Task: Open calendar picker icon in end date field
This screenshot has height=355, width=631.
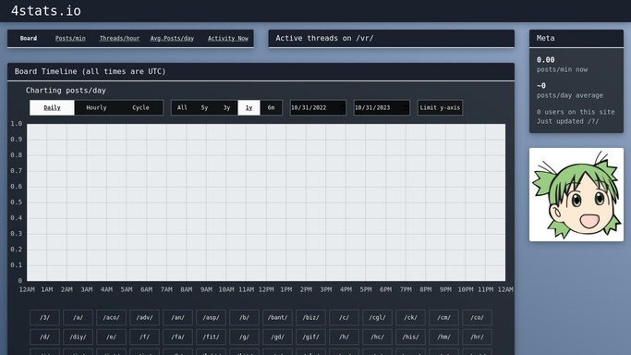Action: [x=406, y=107]
